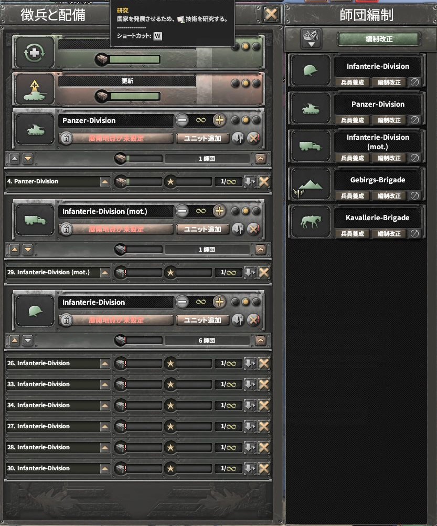Click the 4. Panzer-Division training progress bar

pos(194,182)
